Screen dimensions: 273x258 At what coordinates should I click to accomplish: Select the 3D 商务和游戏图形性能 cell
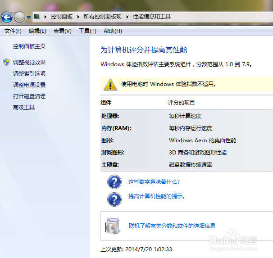click(x=198, y=153)
